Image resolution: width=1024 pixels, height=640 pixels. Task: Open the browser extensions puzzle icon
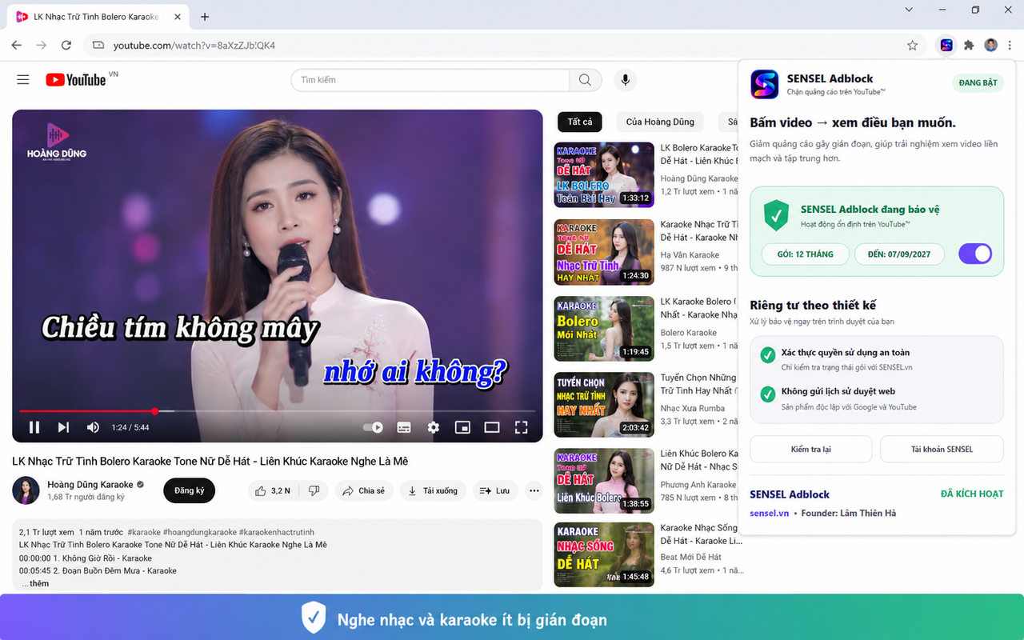(x=969, y=45)
